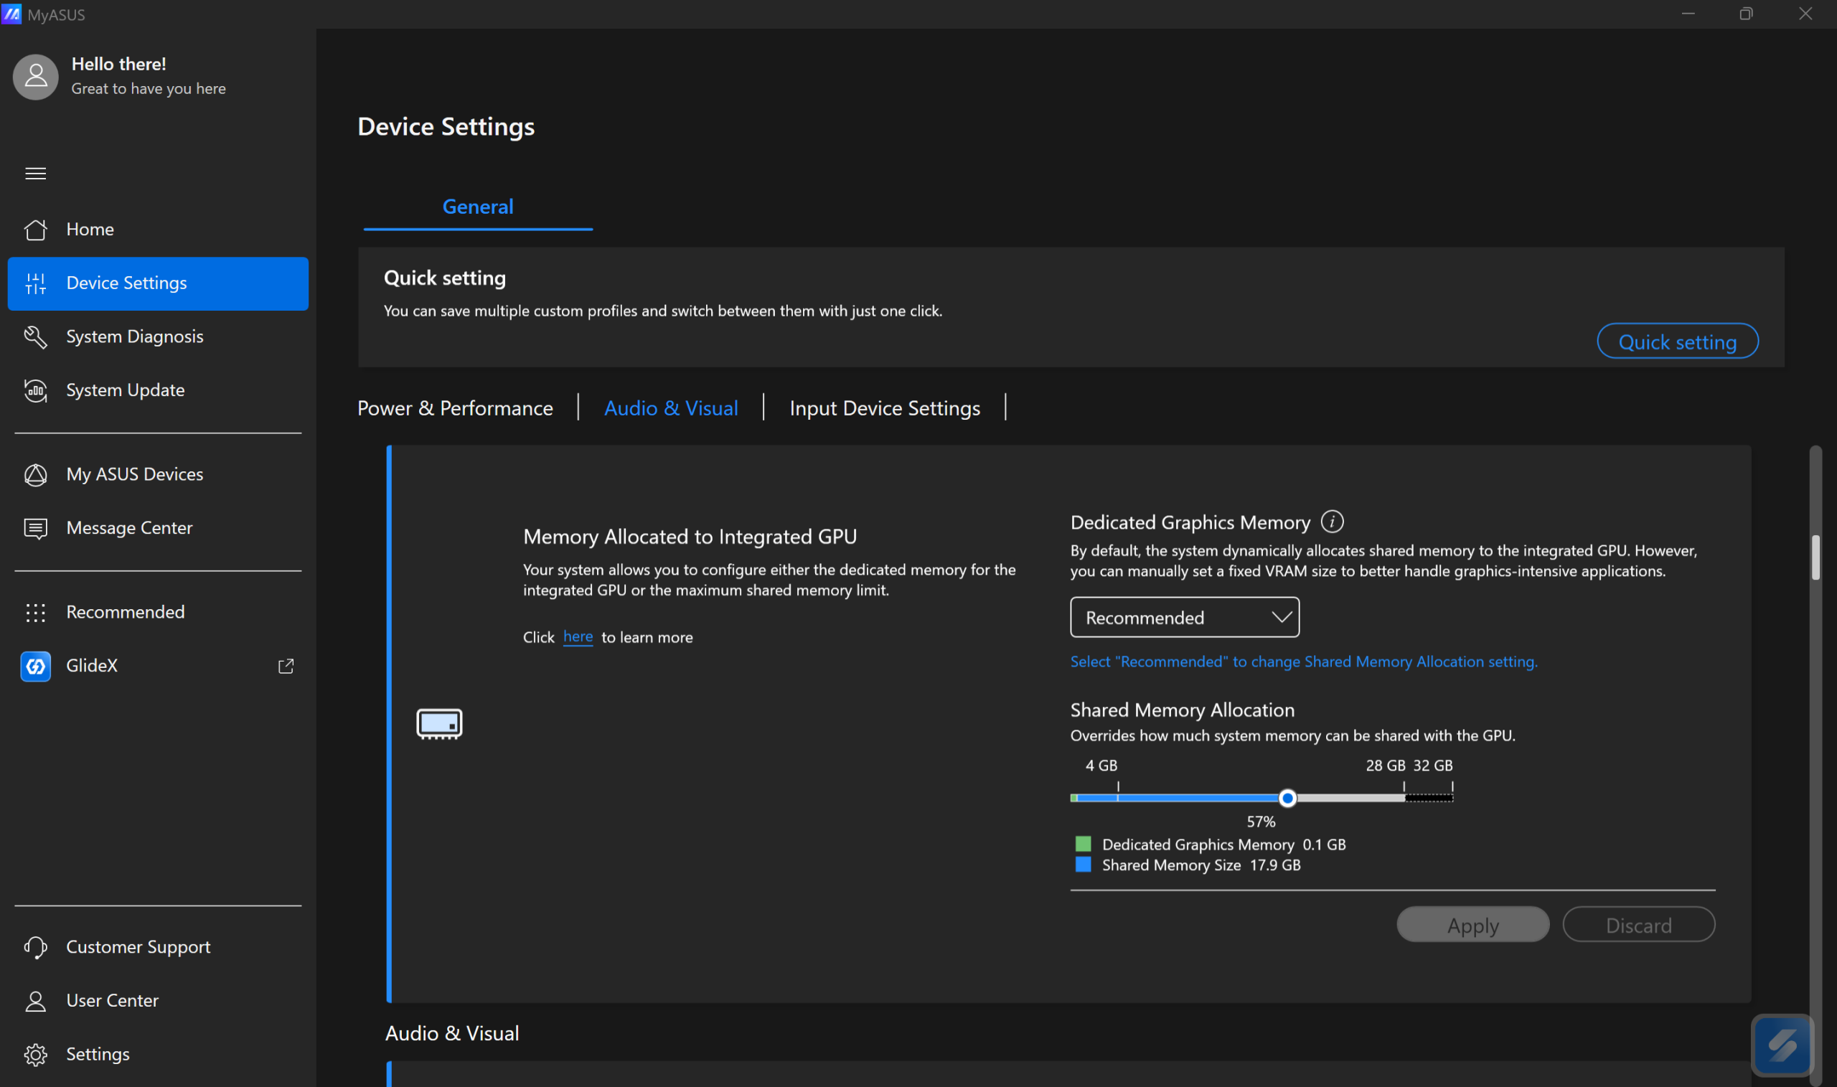Viewport: 1837px width, 1087px height.
Task: Click the Quick setting button
Action: [x=1676, y=342]
